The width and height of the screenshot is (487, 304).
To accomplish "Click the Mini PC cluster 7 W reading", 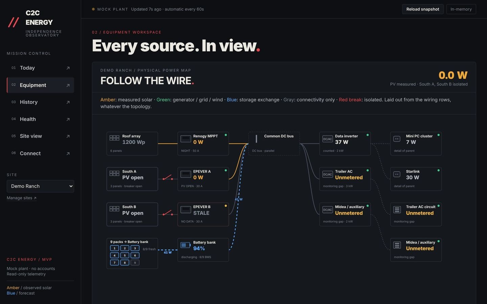I will [x=411, y=142].
